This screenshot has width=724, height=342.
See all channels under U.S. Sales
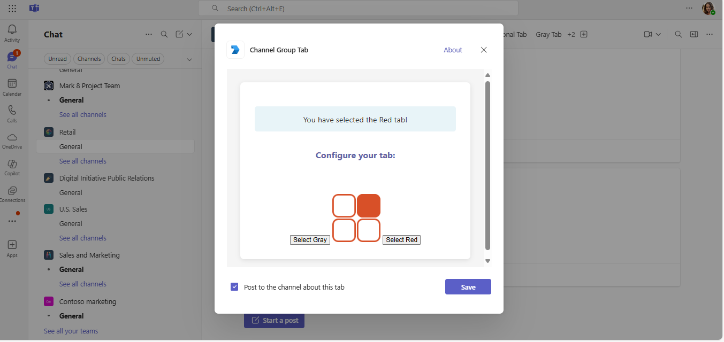[83, 238]
